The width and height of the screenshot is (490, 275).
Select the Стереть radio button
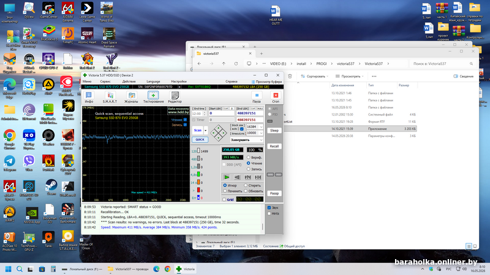click(x=246, y=186)
